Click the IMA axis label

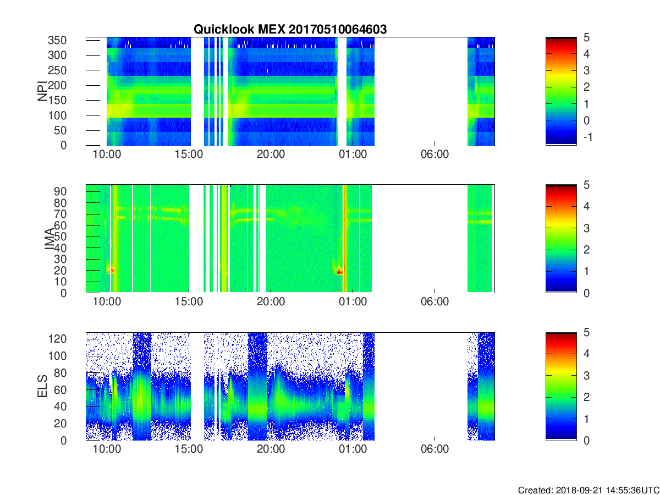click(x=50, y=239)
